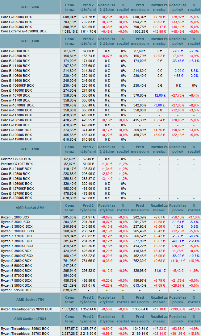The width and height of the screenshot is (201, 336).
Task: Click the +37,8% value in Ryzen 5 2600 row
Action: tap(194, 217)
